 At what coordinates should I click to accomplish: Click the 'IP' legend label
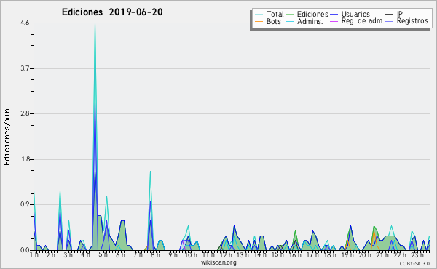[400, 14]
